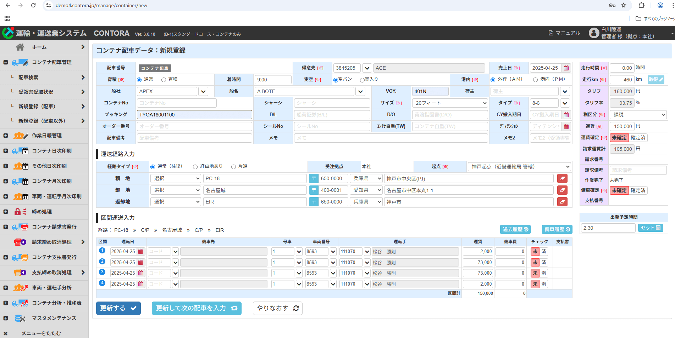Click the コンテナNo input field

click(x=177, y=103)
